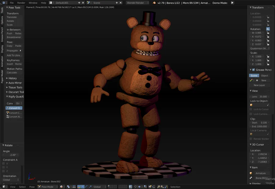Toggle lock camera and layers icon
Image resolution: width=275 pixels, height=189 pixels.
point(130,187)
